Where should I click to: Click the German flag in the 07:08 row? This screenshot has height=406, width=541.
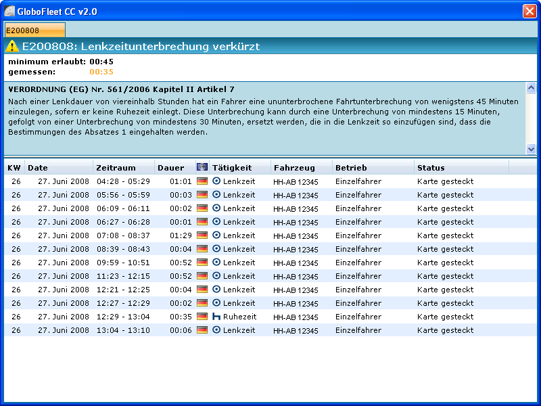coord(202,235)
